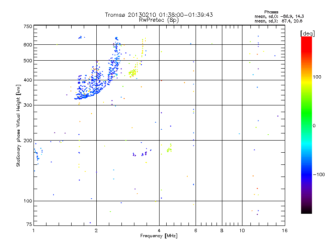Click x-axis tick label '2'

96,231
